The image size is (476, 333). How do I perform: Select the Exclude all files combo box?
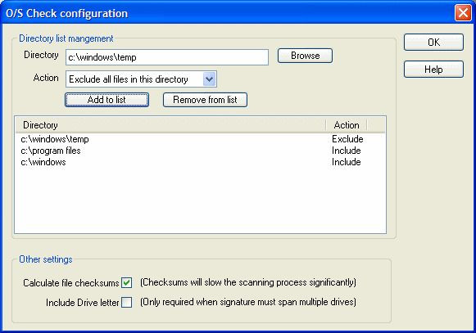point(141,79)
